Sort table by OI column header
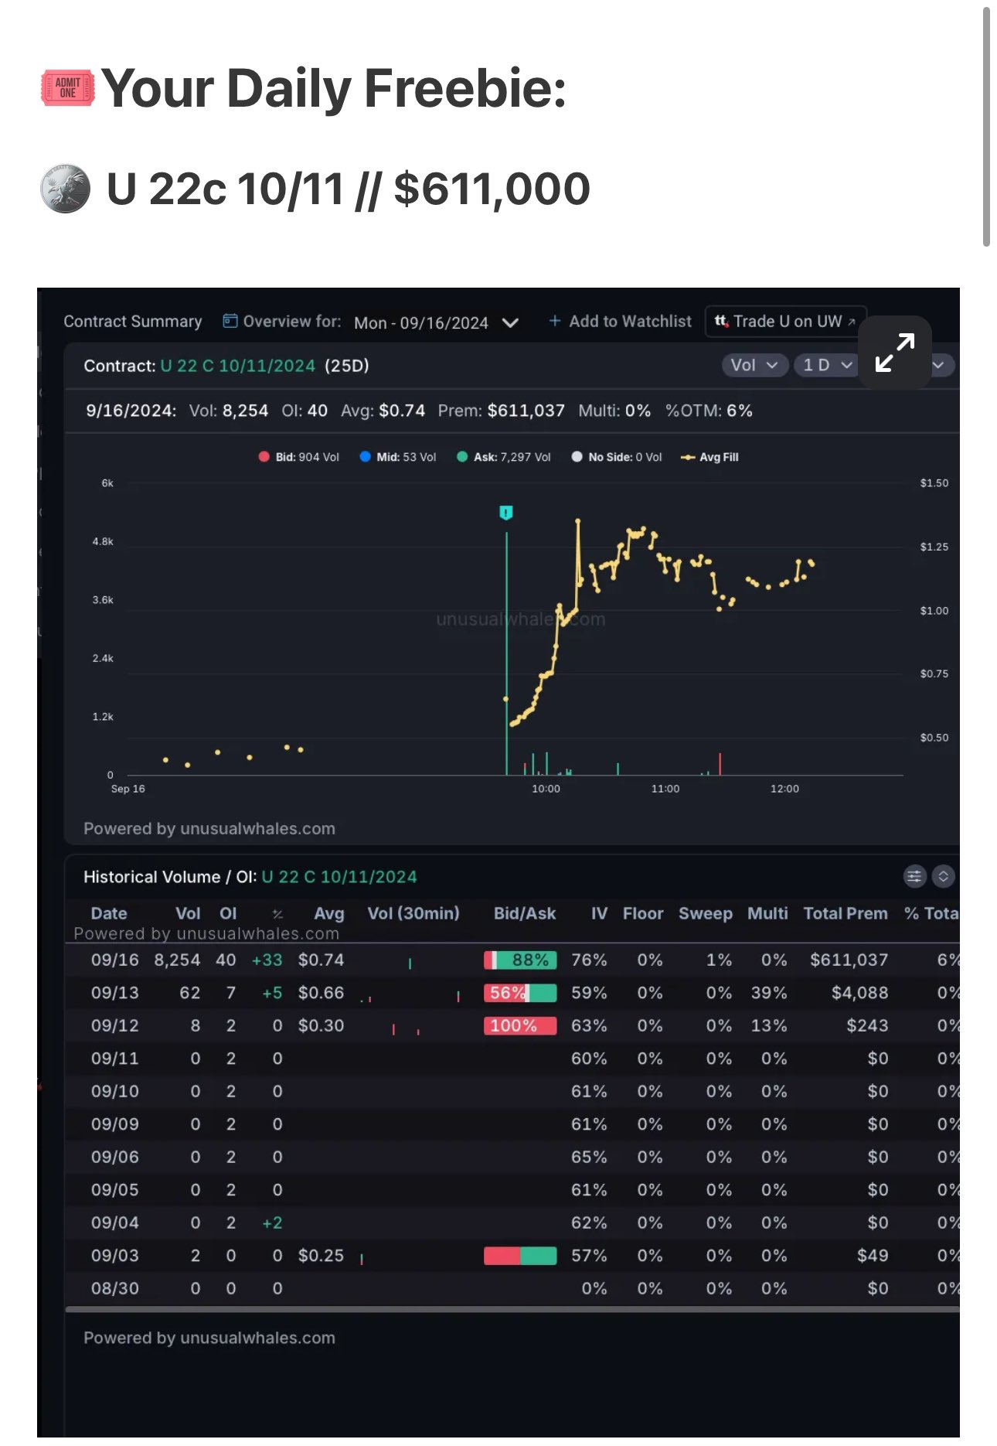Screen dimensions: 997x1446 [228, 913]
